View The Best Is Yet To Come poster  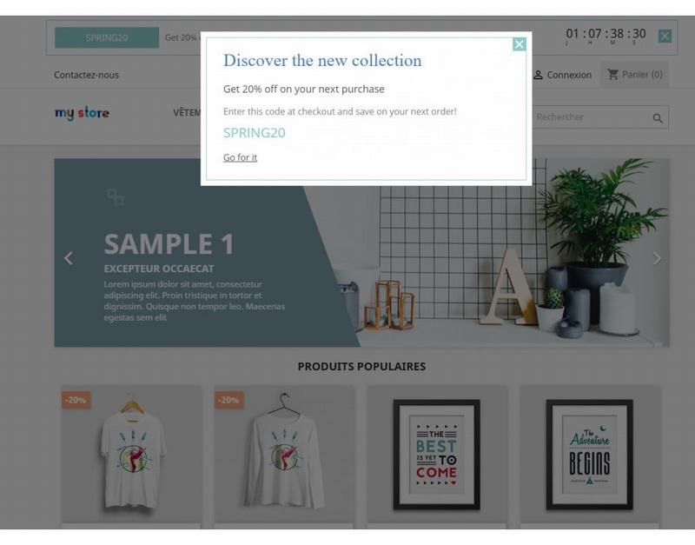click(x=437, y=455)
